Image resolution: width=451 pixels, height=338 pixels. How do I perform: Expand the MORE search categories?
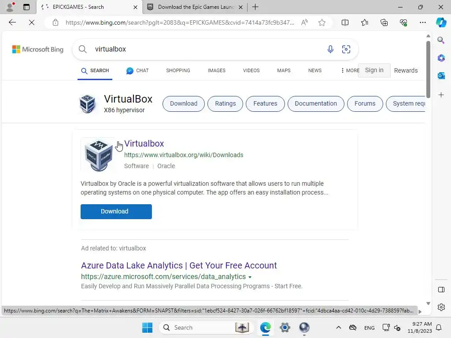point(350,70)
